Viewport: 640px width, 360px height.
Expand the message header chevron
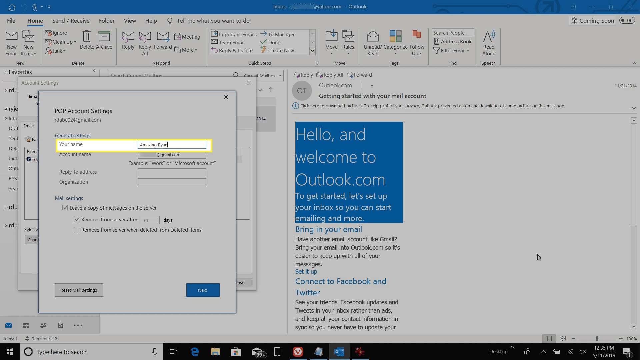click(x=634, y=108)
